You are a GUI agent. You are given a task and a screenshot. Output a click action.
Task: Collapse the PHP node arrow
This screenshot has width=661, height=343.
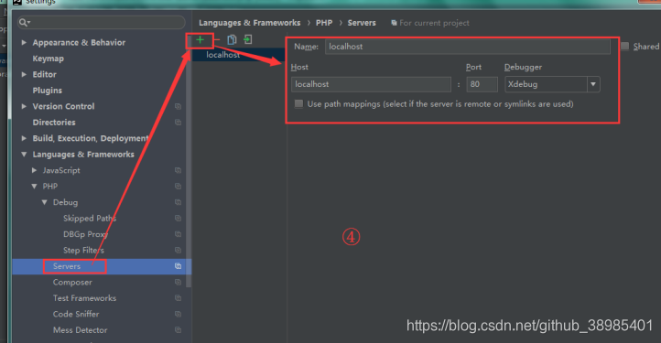(x=34, y=187)
